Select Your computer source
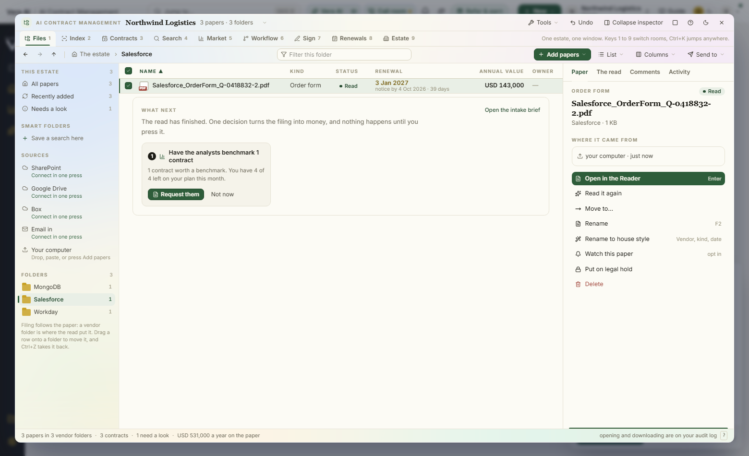Image resolution: width=749 pixels, height=456 pixels. coord(67,253)
